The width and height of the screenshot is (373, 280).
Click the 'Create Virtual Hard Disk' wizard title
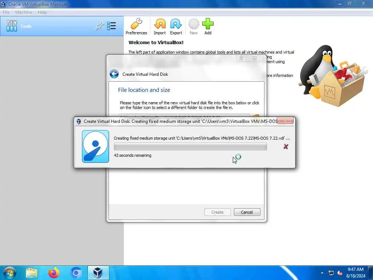point(145,74)
